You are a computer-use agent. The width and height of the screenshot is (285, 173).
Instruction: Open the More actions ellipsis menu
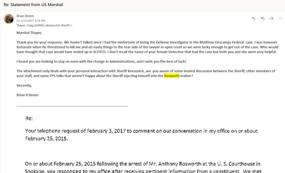pyautogui.click(x=280, y=19)
